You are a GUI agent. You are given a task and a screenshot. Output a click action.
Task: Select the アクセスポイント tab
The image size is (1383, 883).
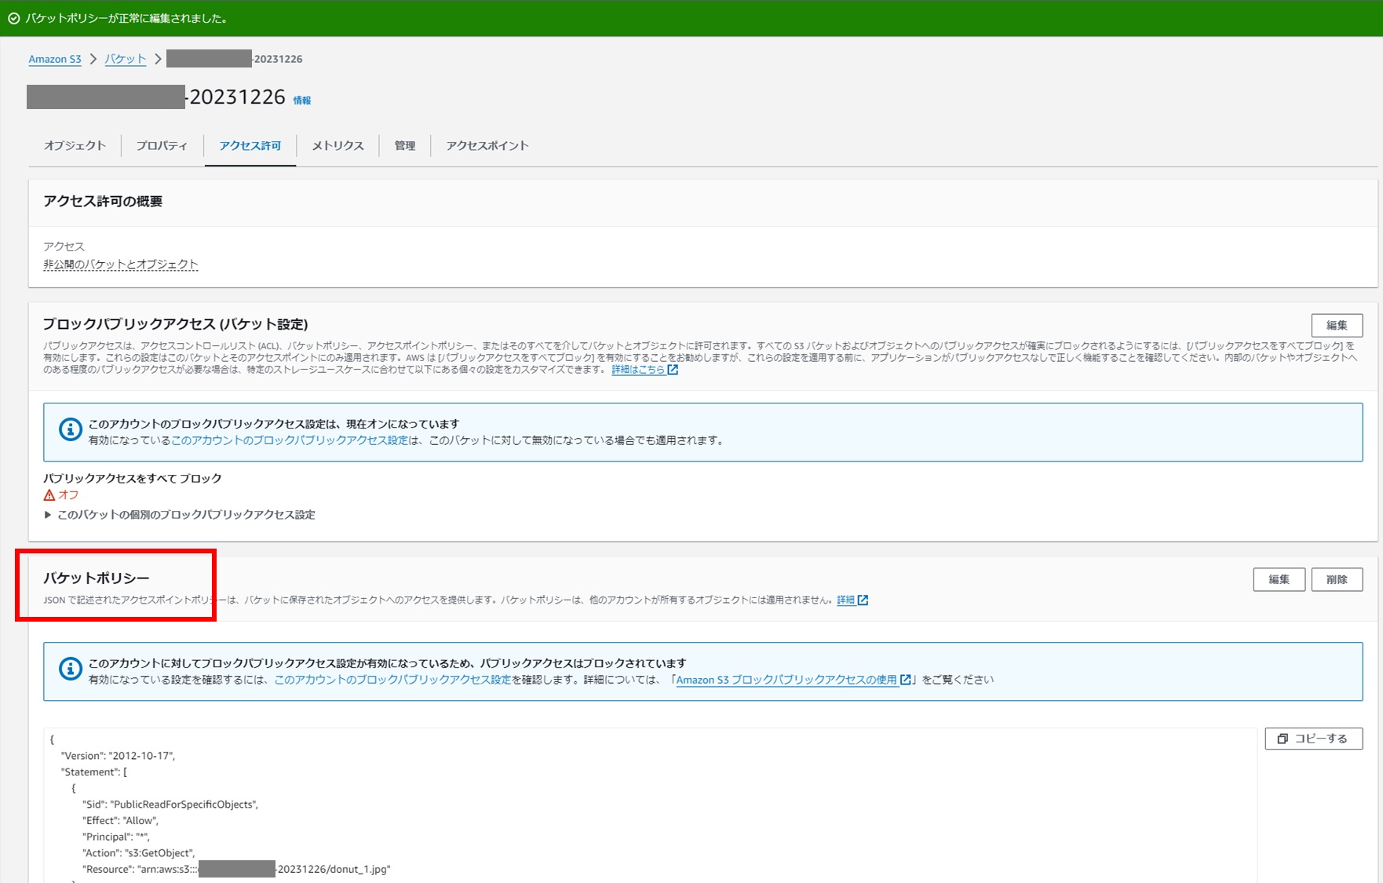pos(487,145)
